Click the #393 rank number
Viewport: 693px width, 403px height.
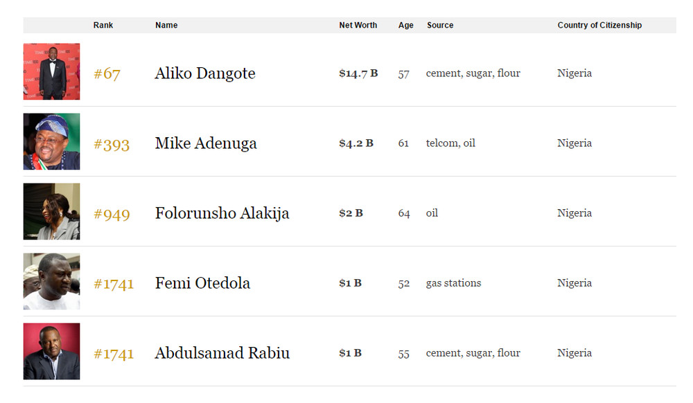click(x=112, y=144)
